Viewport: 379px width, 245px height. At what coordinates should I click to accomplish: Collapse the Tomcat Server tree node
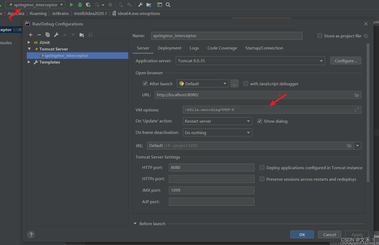(29, 49)
